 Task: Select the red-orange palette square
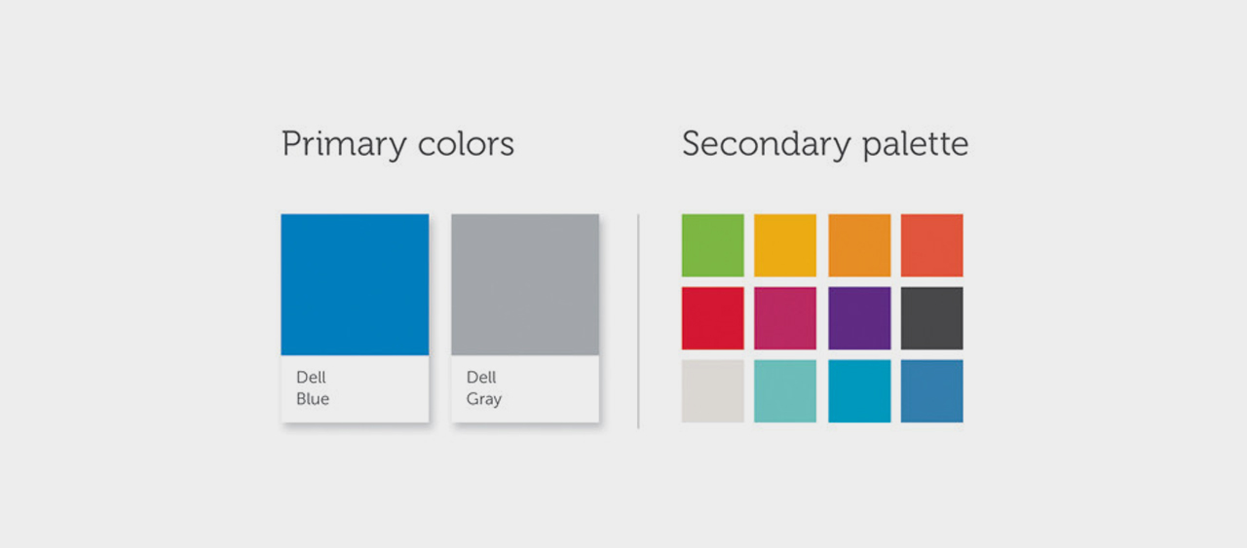pyautogui.click(x=932, y=245)
